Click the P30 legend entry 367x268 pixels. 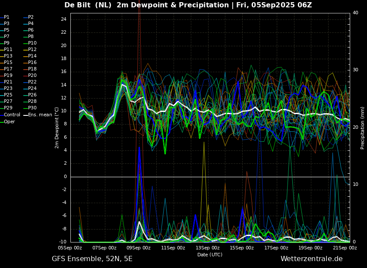pos(30,108)
